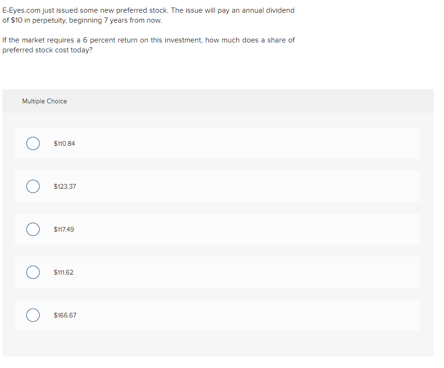444x368 pixels.
Task: Click the $166.67 answer row
Action: click(218, 315)
